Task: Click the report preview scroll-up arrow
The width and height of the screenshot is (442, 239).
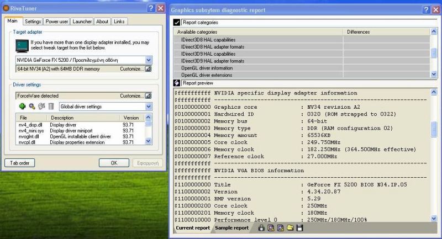Action: click(434, 92)
